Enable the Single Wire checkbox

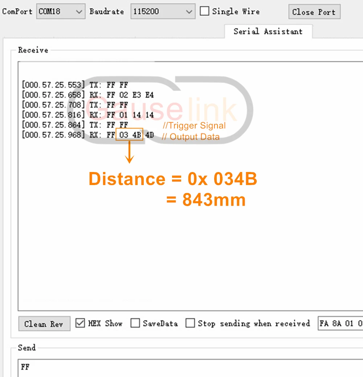204,11
